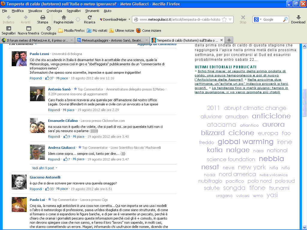The height and width of the screenshot is (230, 307).
Task: Open the Cronologia menu
Action: coord(54,11)
